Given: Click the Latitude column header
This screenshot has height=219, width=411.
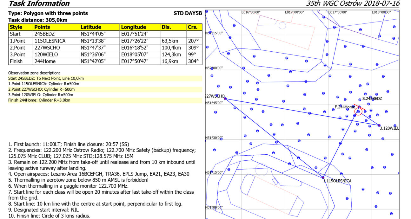Looking at the screenshot, I should point(99,27).
